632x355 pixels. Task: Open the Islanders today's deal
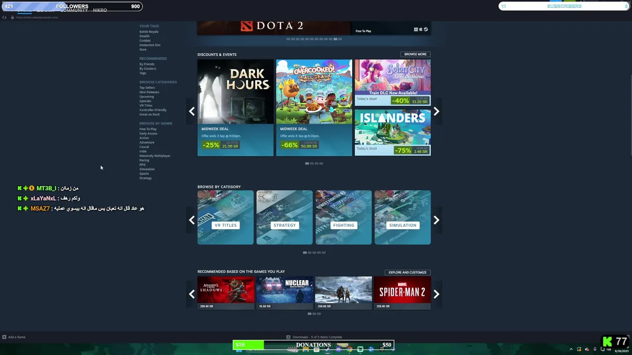[x=393, y=132]
